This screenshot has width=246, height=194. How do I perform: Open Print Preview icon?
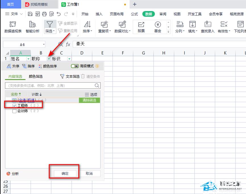coord(51,14)
